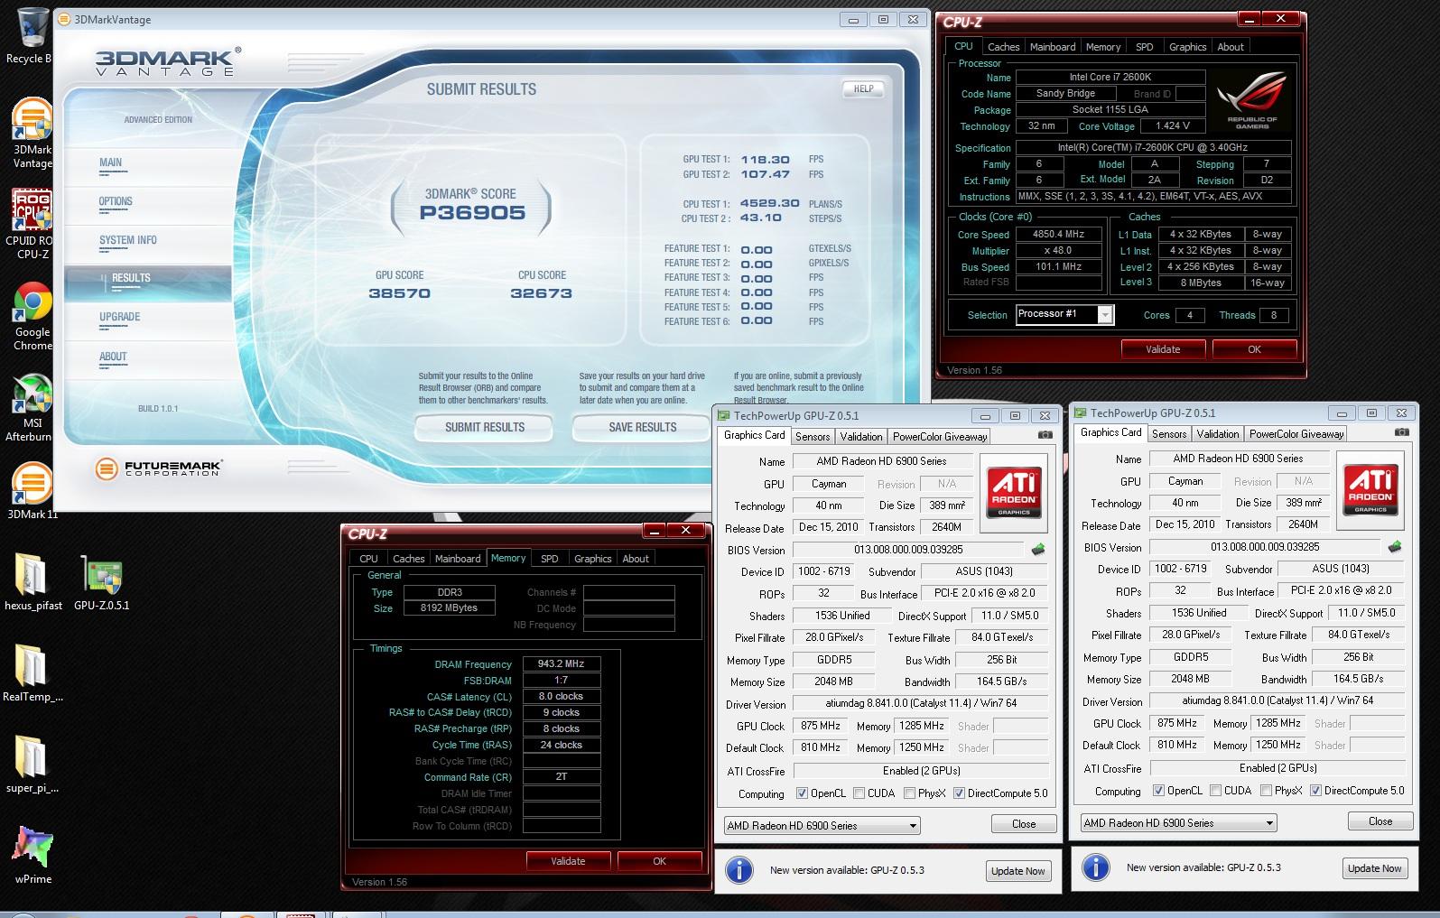Click the Republic of Gamers logo in CPU-Z
The image size is (1440, 918).
1252,99
